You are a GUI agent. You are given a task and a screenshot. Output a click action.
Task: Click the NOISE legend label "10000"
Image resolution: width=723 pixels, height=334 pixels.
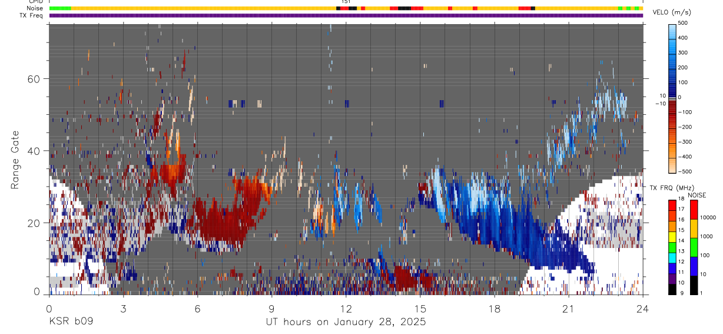point(708,218)
